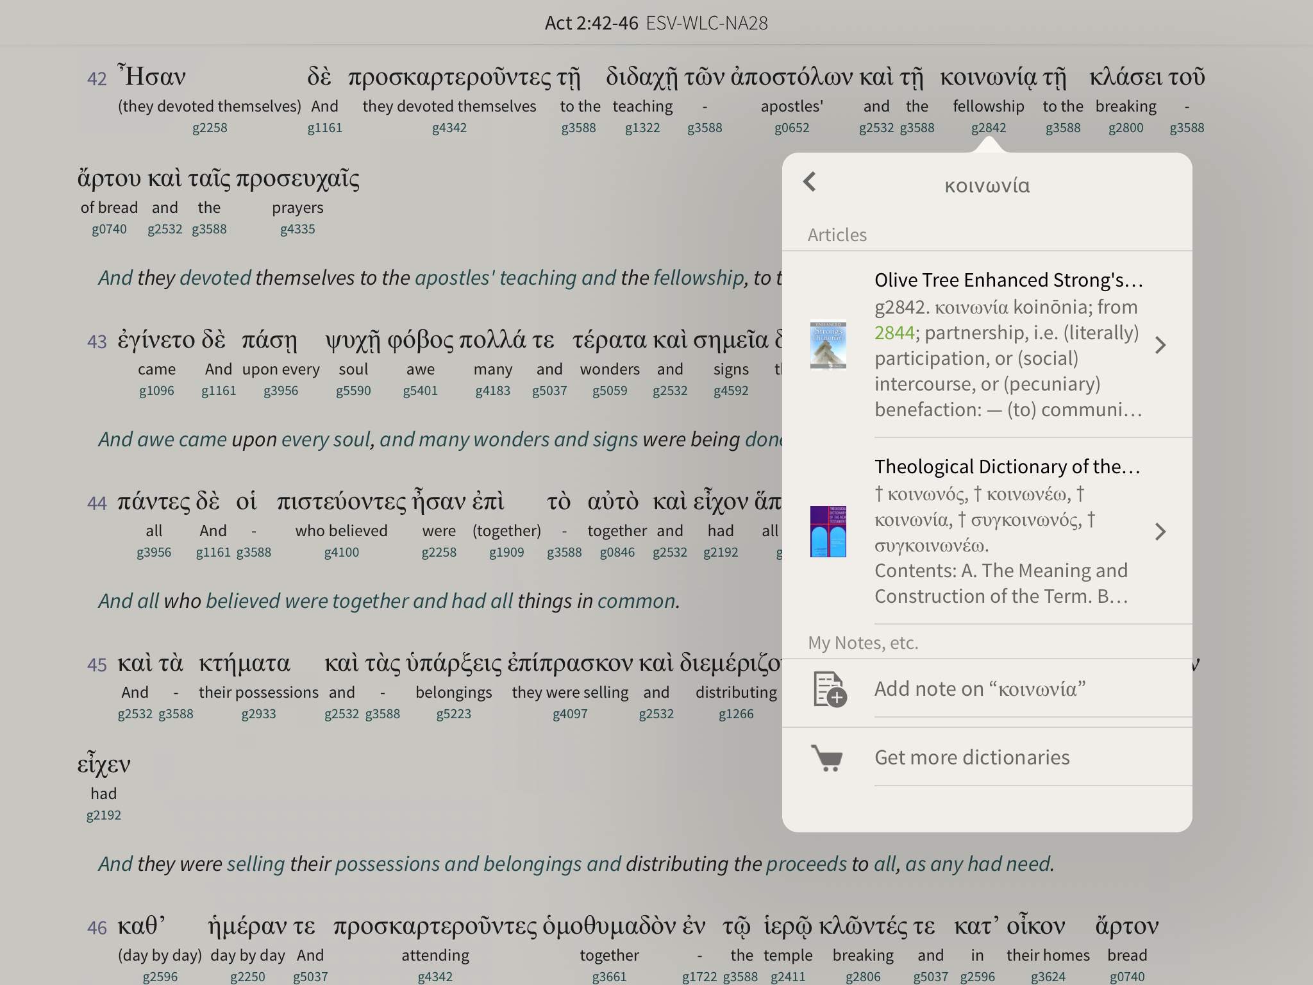Toggle Articles section in κοινωνία panel
The width and height of the screenshot is (1313, 985).
point(835,235)
